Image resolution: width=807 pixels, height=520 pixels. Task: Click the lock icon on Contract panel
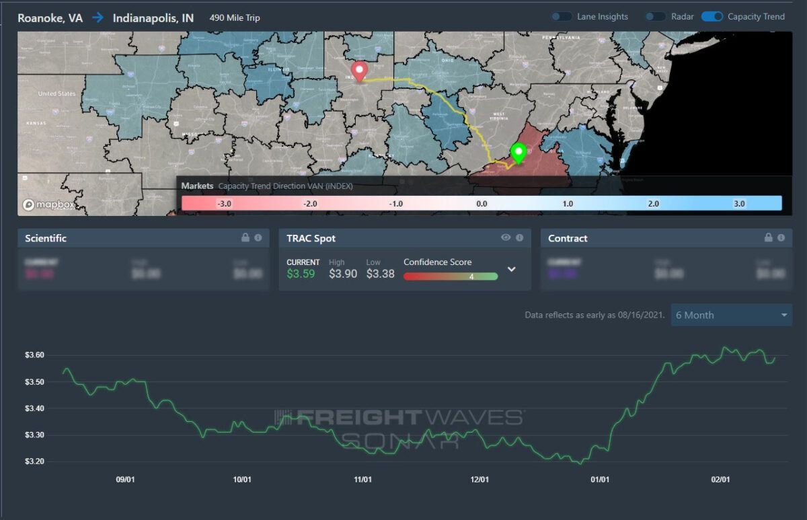point(769,238)
